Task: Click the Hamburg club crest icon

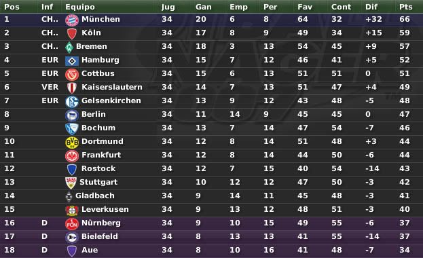Action: [72, 60]
